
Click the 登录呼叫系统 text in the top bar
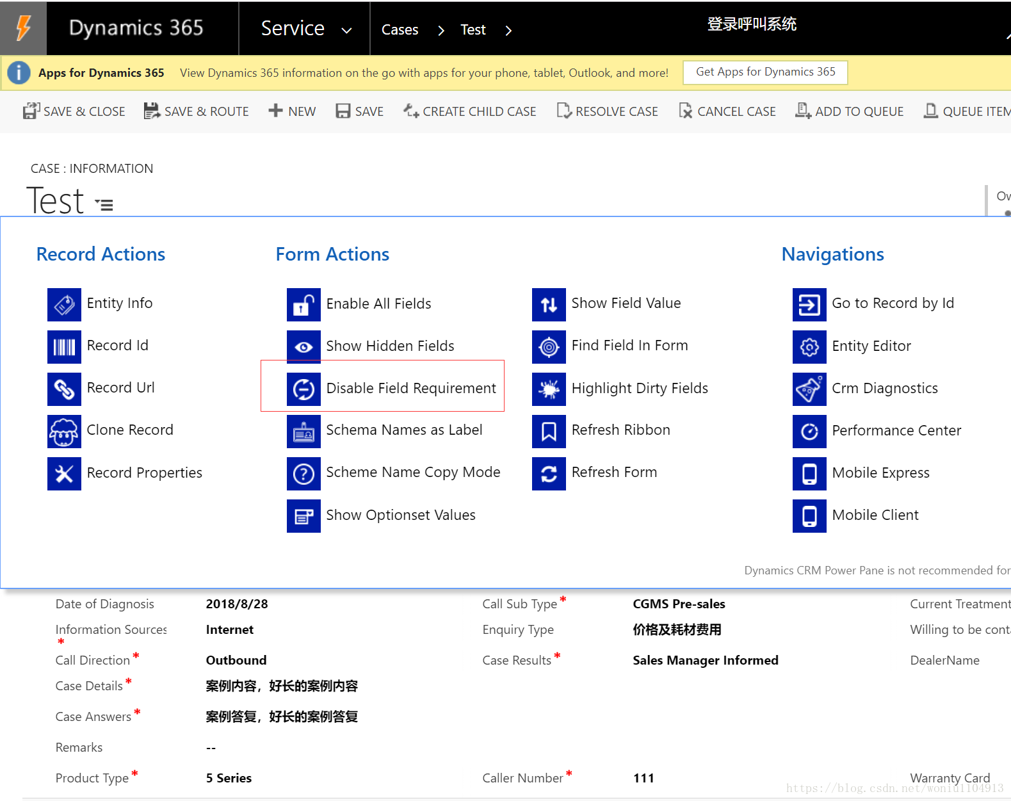[752, 24]
